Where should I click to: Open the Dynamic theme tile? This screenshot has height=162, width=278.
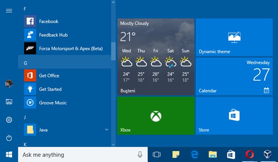234,37
